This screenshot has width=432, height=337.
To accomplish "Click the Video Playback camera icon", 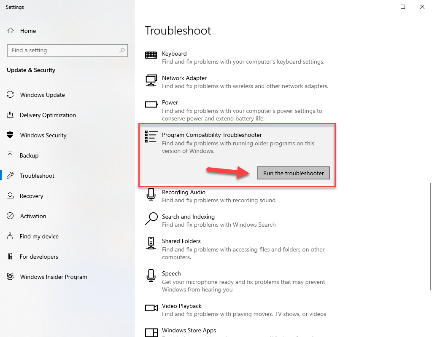I will (151, 308).
